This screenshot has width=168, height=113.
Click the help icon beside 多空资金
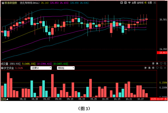(x=2, y=68)
